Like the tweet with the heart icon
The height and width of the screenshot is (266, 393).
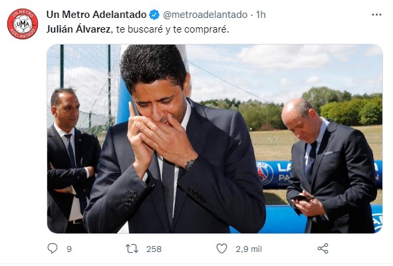tap(221, 249)
